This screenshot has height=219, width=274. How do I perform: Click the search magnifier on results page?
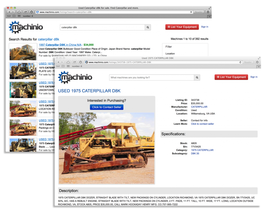pyautogui.click(x=148, y=28)
